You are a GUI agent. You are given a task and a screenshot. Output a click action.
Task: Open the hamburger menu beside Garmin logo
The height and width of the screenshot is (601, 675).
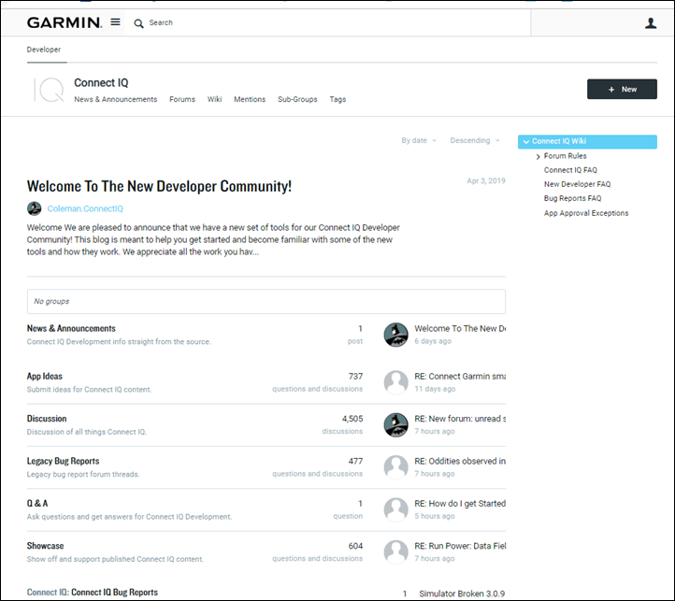point(115,21)
